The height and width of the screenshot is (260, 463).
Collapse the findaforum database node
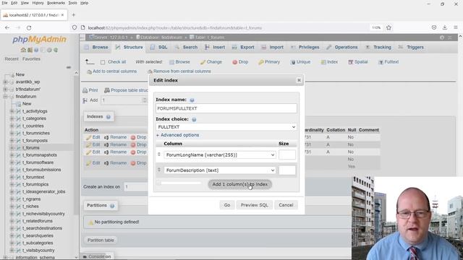[x=5, y=96]
